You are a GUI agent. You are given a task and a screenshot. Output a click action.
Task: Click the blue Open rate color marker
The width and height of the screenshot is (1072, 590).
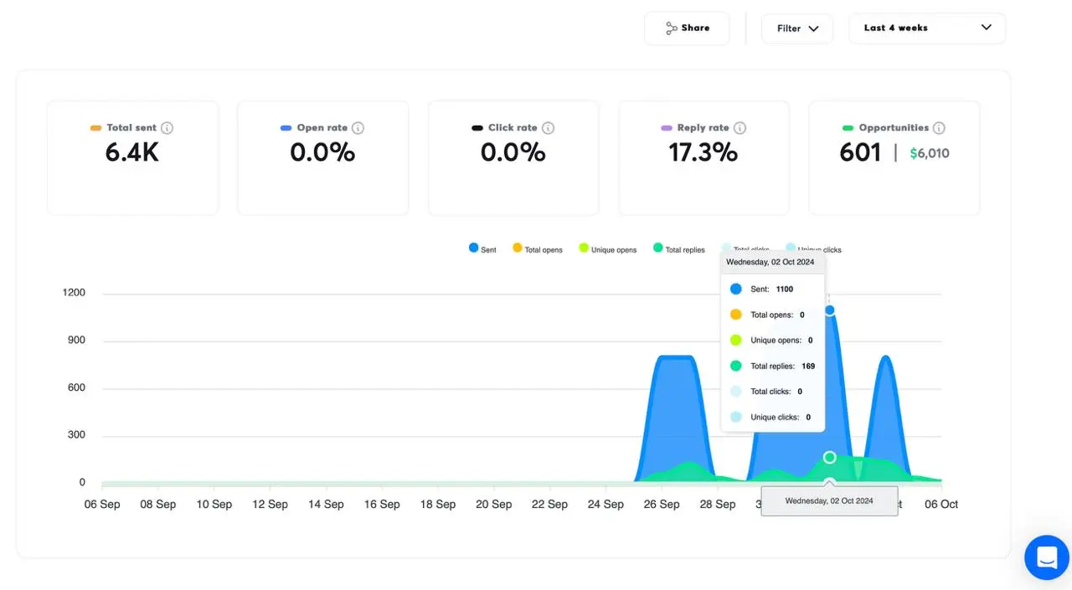click(286, 128)
